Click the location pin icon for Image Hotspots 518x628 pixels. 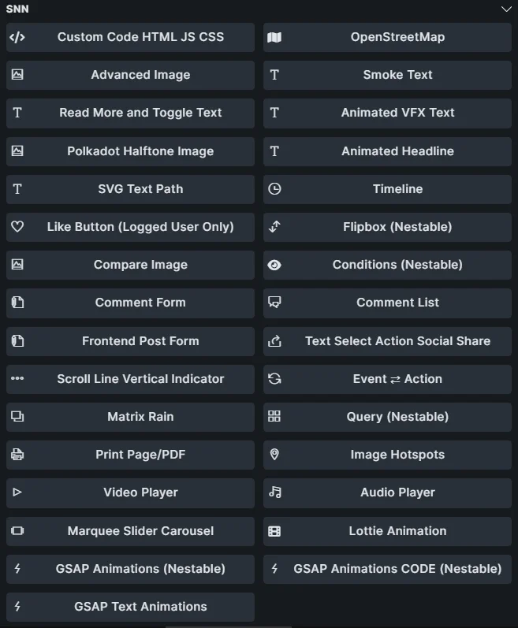(x=274, y=455)
